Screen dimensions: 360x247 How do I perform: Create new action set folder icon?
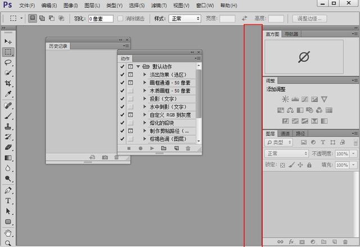click(164, 148)
